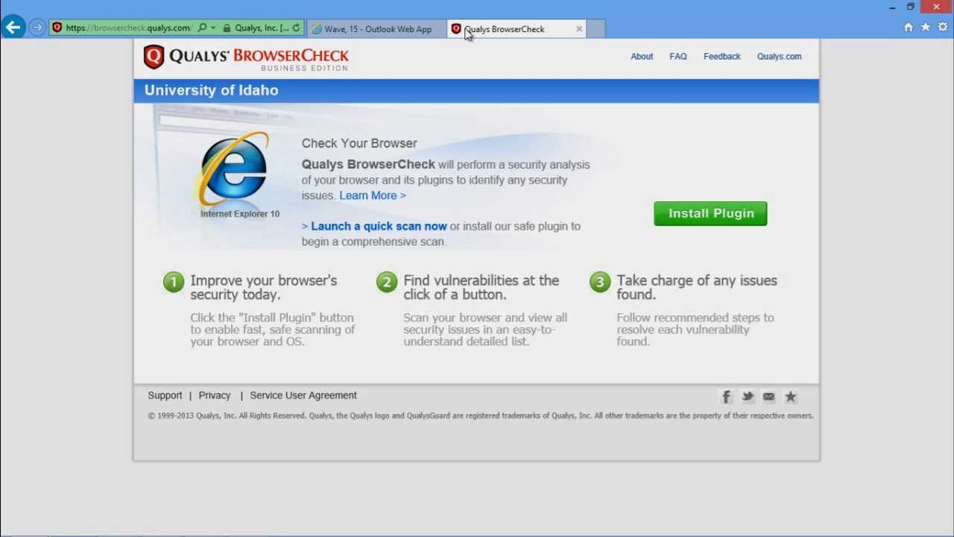
Task: Launch a quick scan now
Action: [x=379, y=226]
